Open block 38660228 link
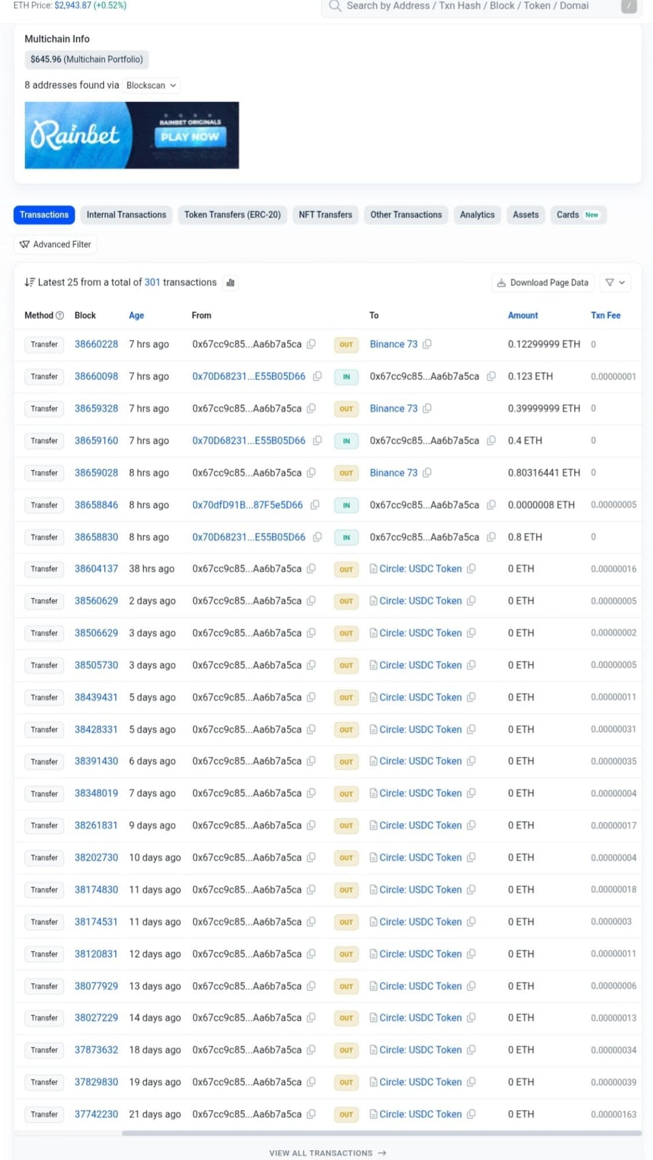Viewport: 653px width, 1160px height. tap(96, 344)
